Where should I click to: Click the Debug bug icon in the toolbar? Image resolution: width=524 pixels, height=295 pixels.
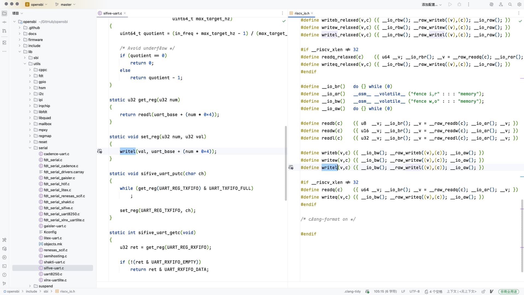459,4
